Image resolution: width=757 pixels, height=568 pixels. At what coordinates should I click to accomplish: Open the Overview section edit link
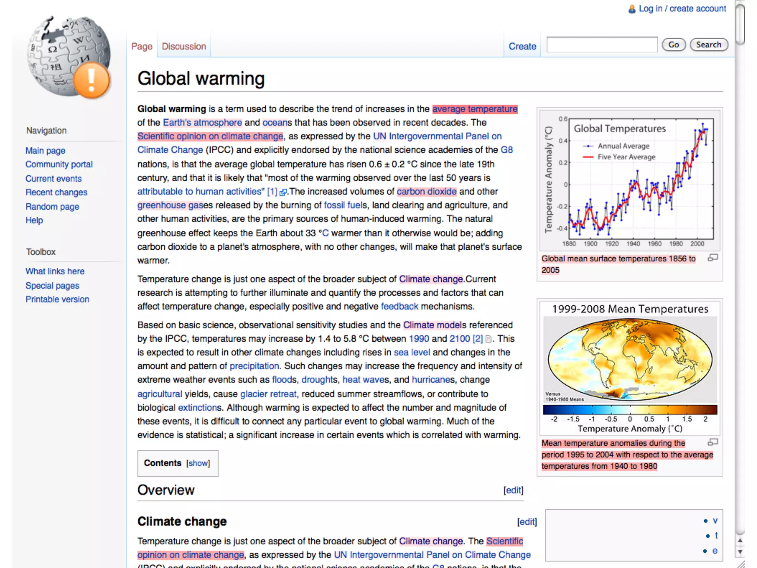513,490
